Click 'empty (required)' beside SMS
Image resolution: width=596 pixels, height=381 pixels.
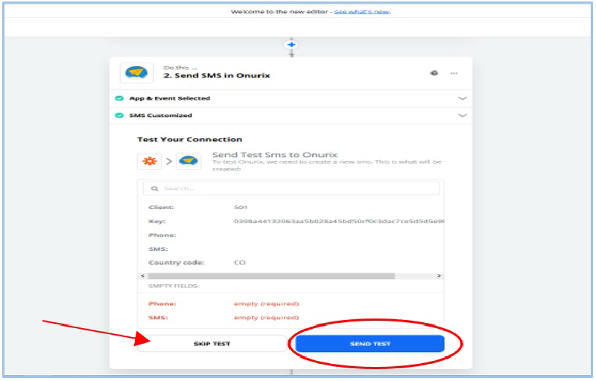point(267,318)
